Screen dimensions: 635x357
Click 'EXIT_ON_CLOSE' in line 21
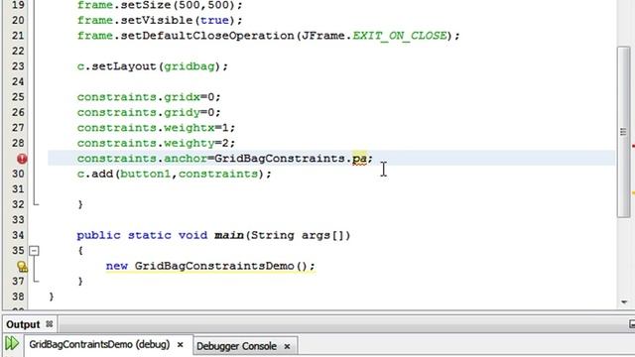[400, 36]
